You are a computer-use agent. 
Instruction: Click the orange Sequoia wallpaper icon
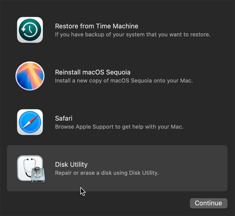click(30, 76)
